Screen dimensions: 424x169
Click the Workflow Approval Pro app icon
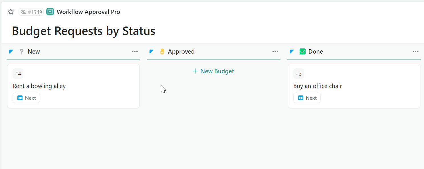[50, 12]
